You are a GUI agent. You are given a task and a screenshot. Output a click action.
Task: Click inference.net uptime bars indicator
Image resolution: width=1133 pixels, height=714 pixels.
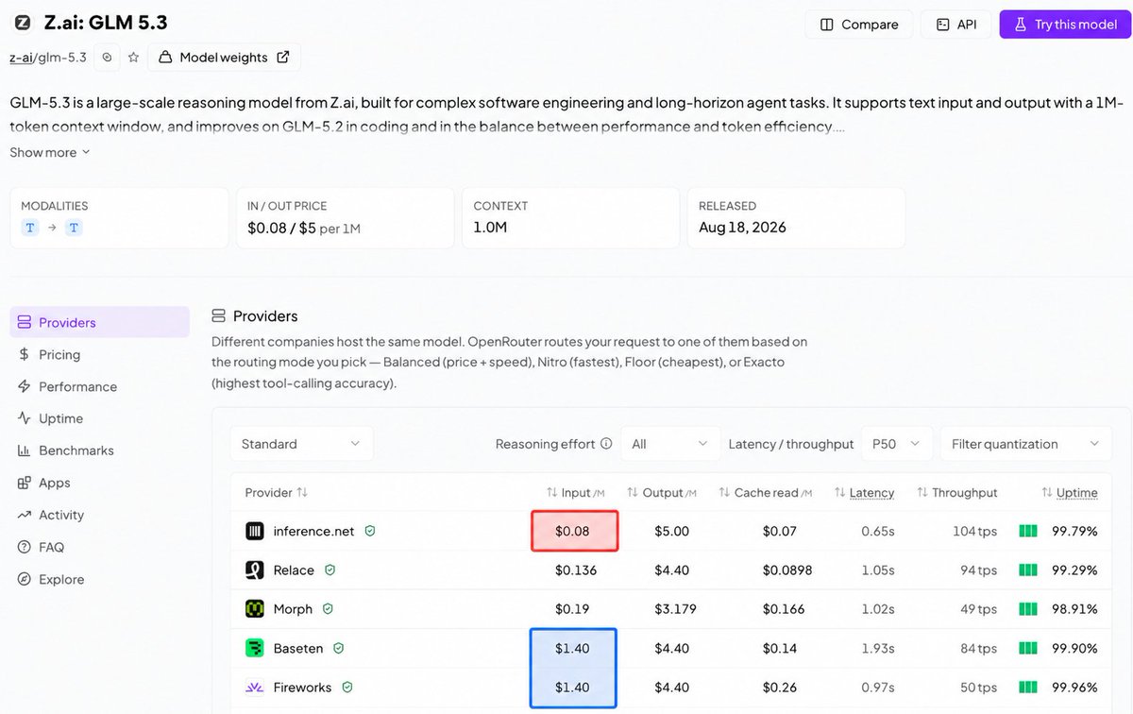pos(1028,531)
